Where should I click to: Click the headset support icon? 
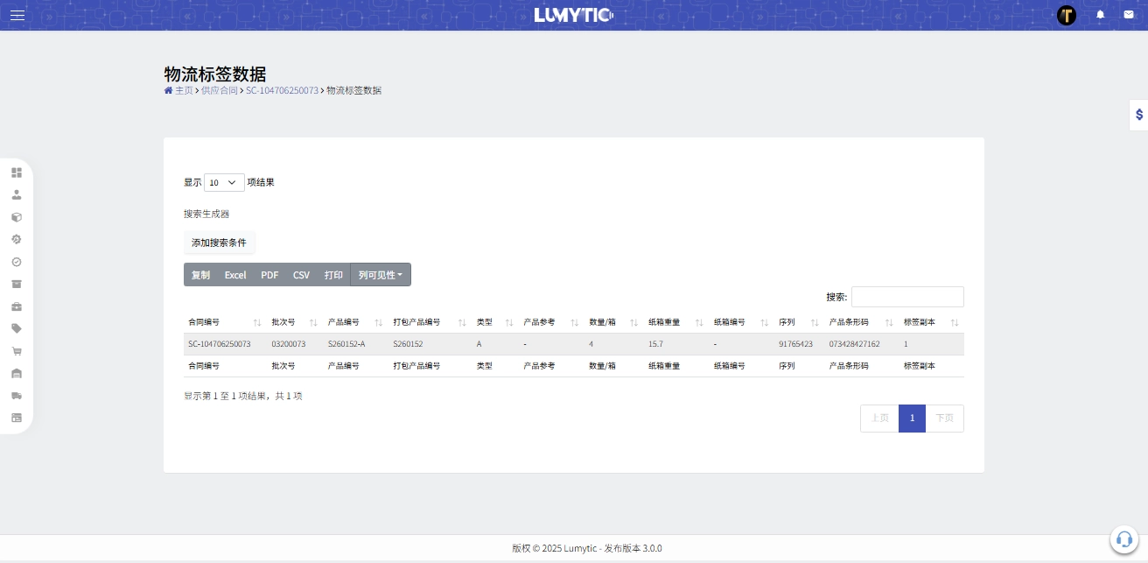tap(1124, 539)
